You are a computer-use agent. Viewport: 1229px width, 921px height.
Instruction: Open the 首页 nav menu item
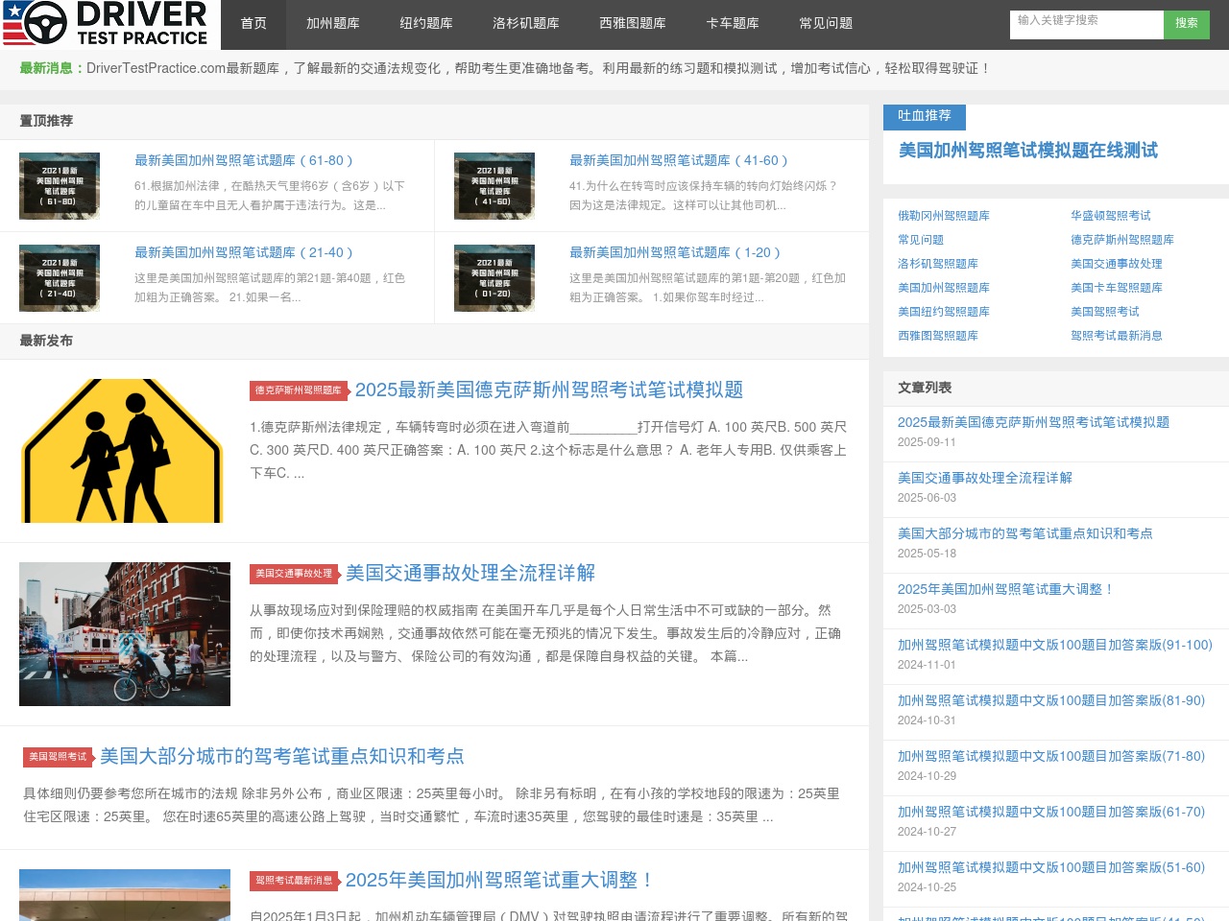click(x=253, y=24)
